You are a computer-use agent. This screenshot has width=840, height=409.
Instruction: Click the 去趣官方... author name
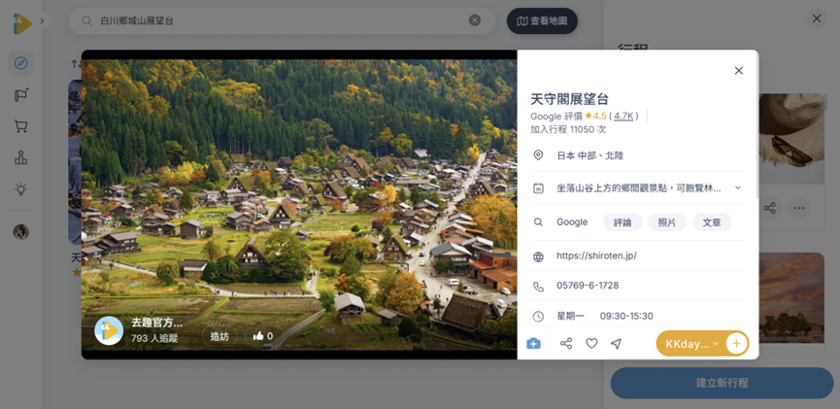pos(156,323)
